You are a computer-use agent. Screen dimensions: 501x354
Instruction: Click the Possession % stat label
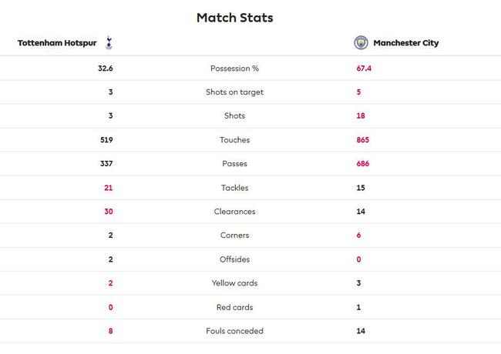click(x=234, y=68)
